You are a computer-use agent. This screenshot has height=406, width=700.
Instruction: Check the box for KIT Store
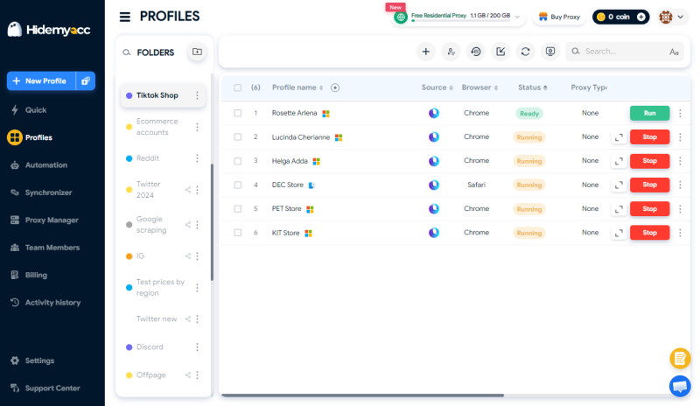237,233
